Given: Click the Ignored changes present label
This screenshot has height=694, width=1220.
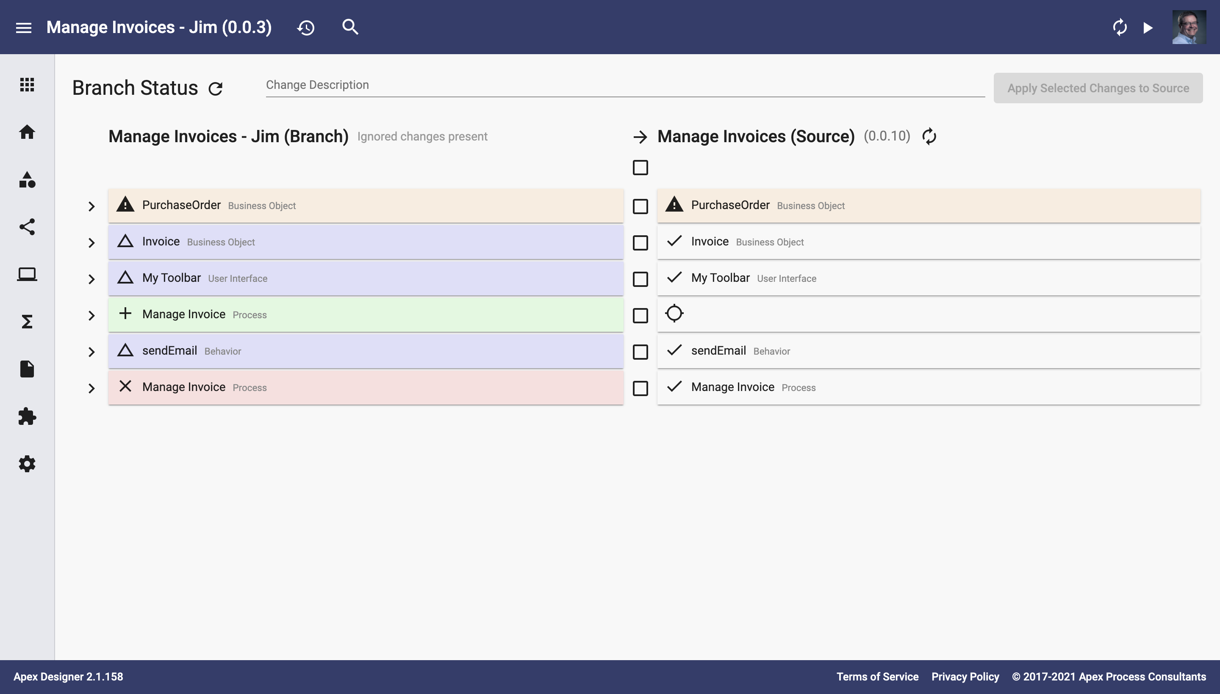Looking at the screenshot, I should [x=422, y=137].
